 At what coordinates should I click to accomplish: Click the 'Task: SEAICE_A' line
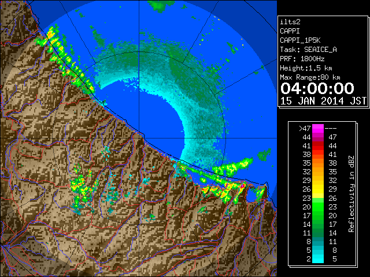pos(308,50)
